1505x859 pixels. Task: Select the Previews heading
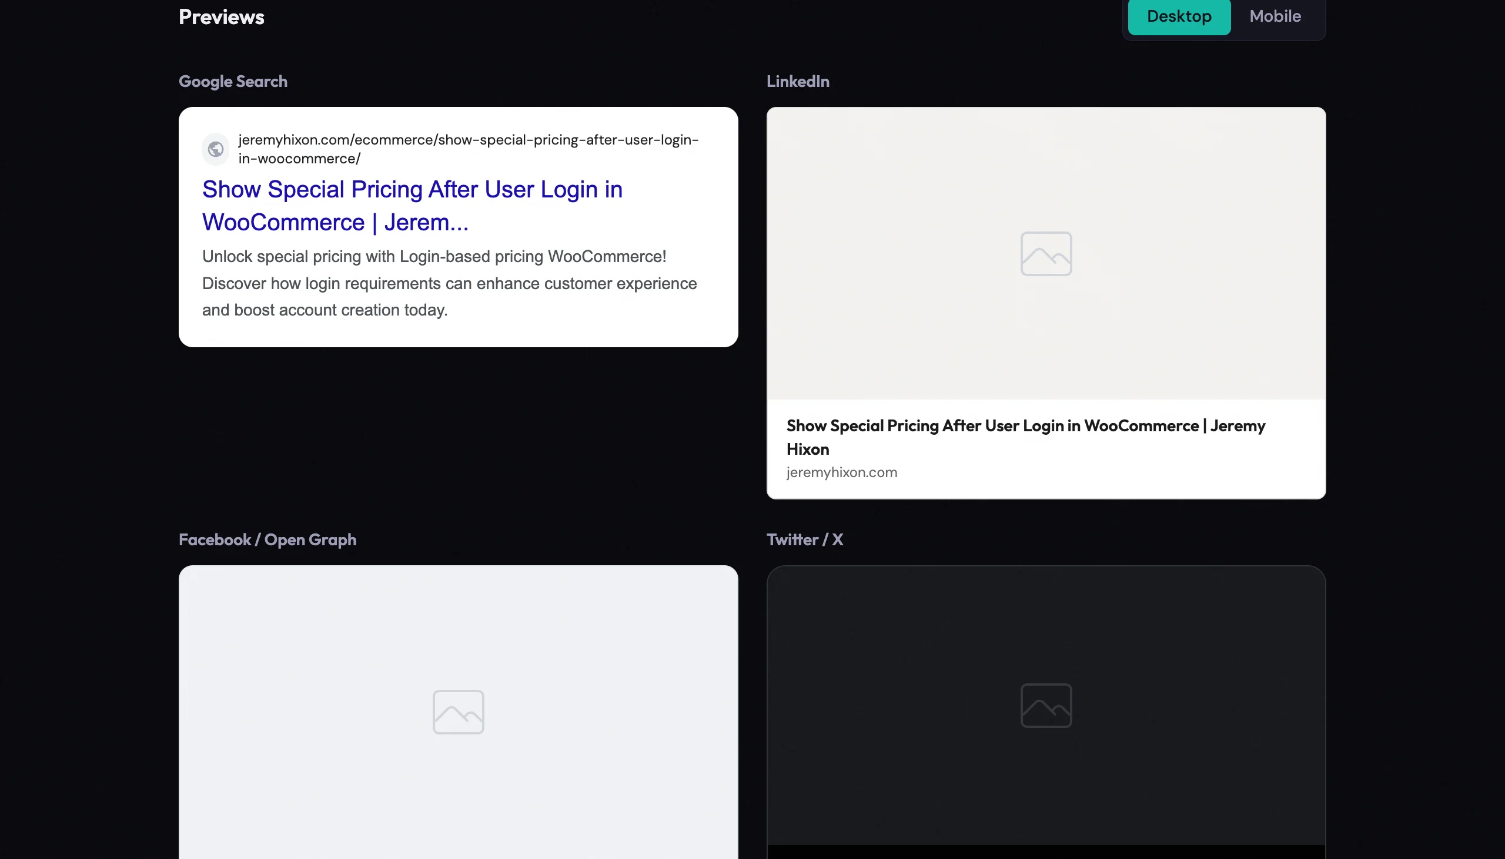pyautogui.click(x=220, y=16)
